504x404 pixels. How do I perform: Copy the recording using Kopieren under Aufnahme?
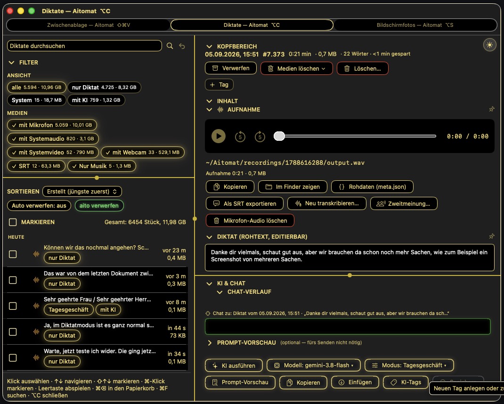pos(230,187)
